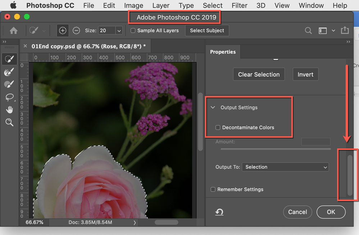
Task: Select the Quick Selection tool in toolbar
Action: click(9, 59)
